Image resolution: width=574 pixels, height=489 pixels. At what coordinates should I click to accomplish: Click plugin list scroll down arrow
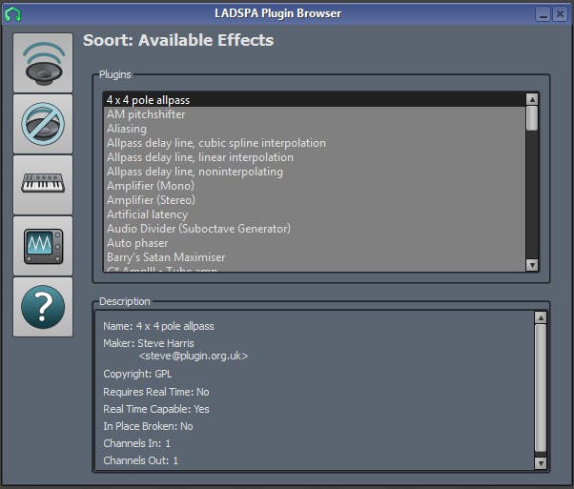532,265
